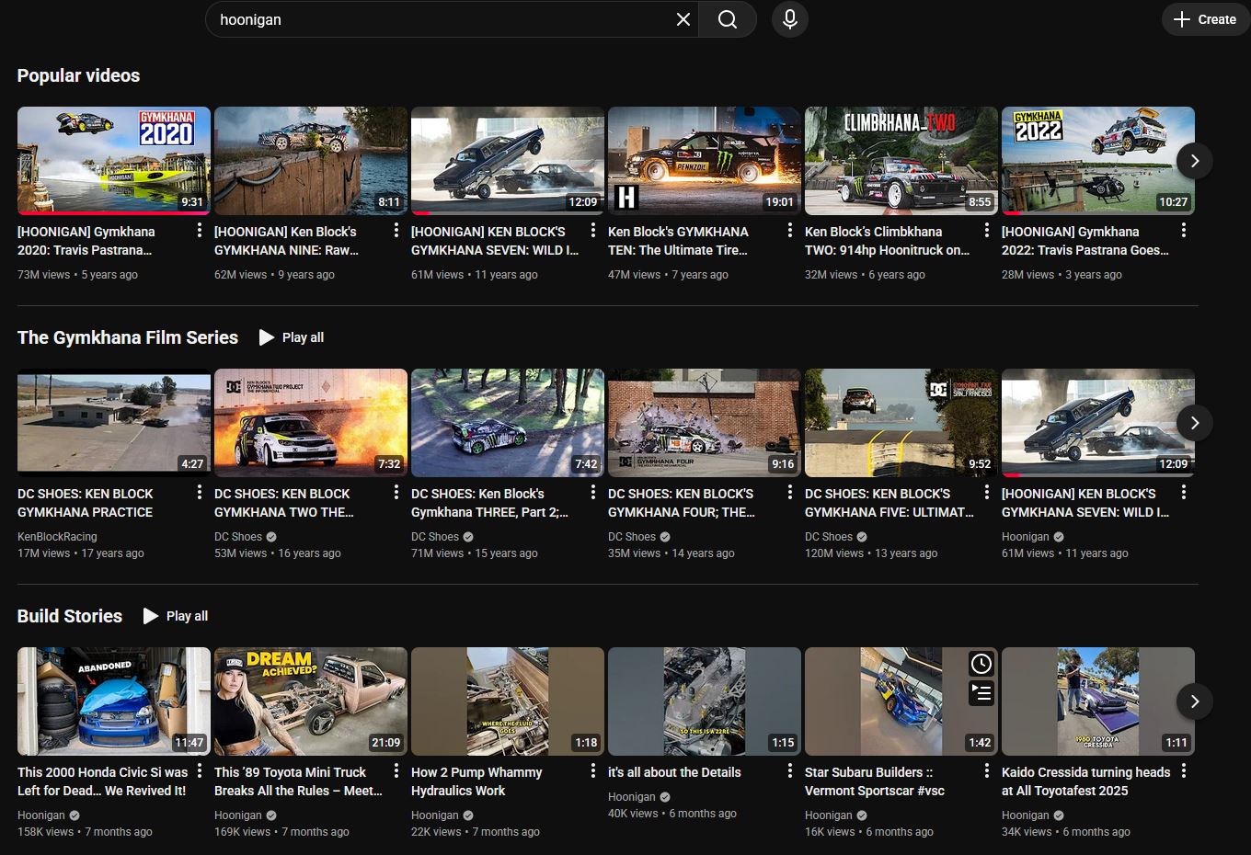Advance the Build Stories carousel arrow
This screenshot has height=855, width=1251.
pyautogui.click(x=1194, y=701)
